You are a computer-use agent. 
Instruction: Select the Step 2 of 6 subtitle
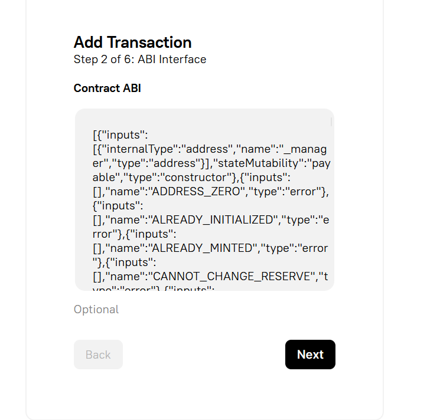[x=140, y=59]
